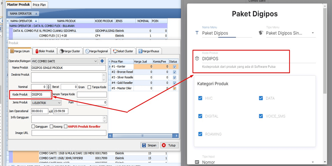The width and height of the screenshot is (332, 166).
Task: Click the box icon beside Kode Produk
Action: (197, 59)
